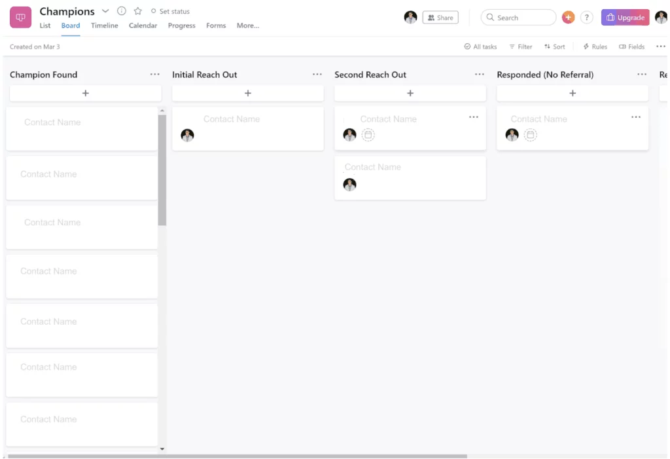Image resolution: width=670 pixels, height=459 pixels.
Task: Add a task to Initial Reach Out column
Action: (248, 93)
